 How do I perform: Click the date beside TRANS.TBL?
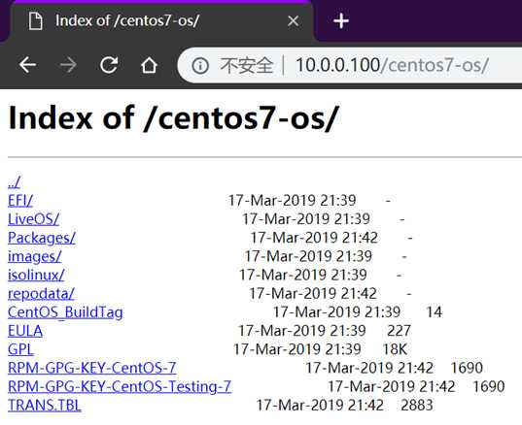point(320,405)
